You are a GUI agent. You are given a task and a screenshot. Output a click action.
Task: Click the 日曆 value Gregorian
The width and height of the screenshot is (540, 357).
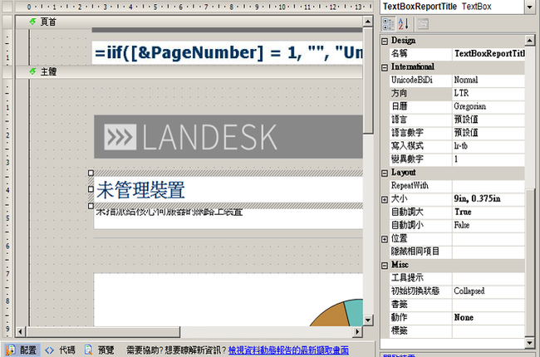point(488,106)
